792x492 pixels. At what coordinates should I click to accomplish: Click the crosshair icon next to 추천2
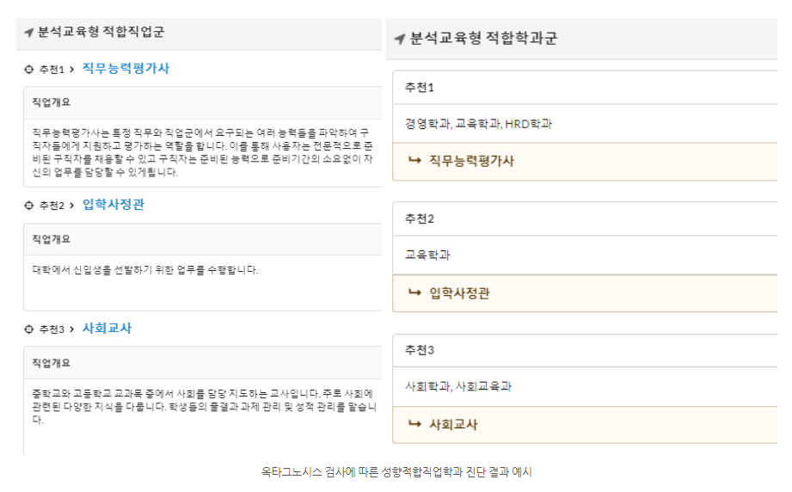(28, 206)
